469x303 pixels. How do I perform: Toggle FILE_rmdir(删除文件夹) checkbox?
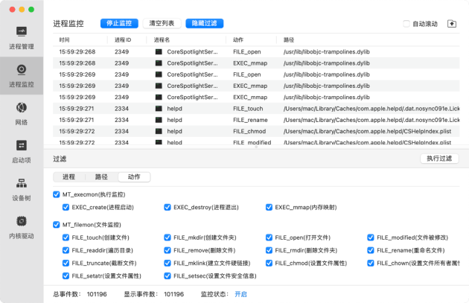point(269,250)
